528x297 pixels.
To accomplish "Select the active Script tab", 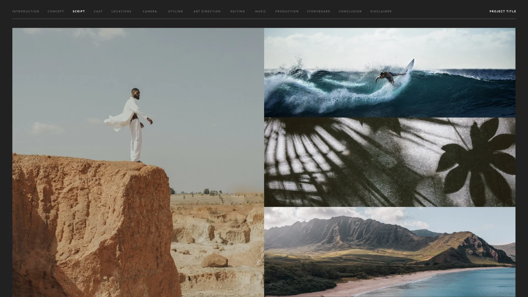I will pos(79,11).
